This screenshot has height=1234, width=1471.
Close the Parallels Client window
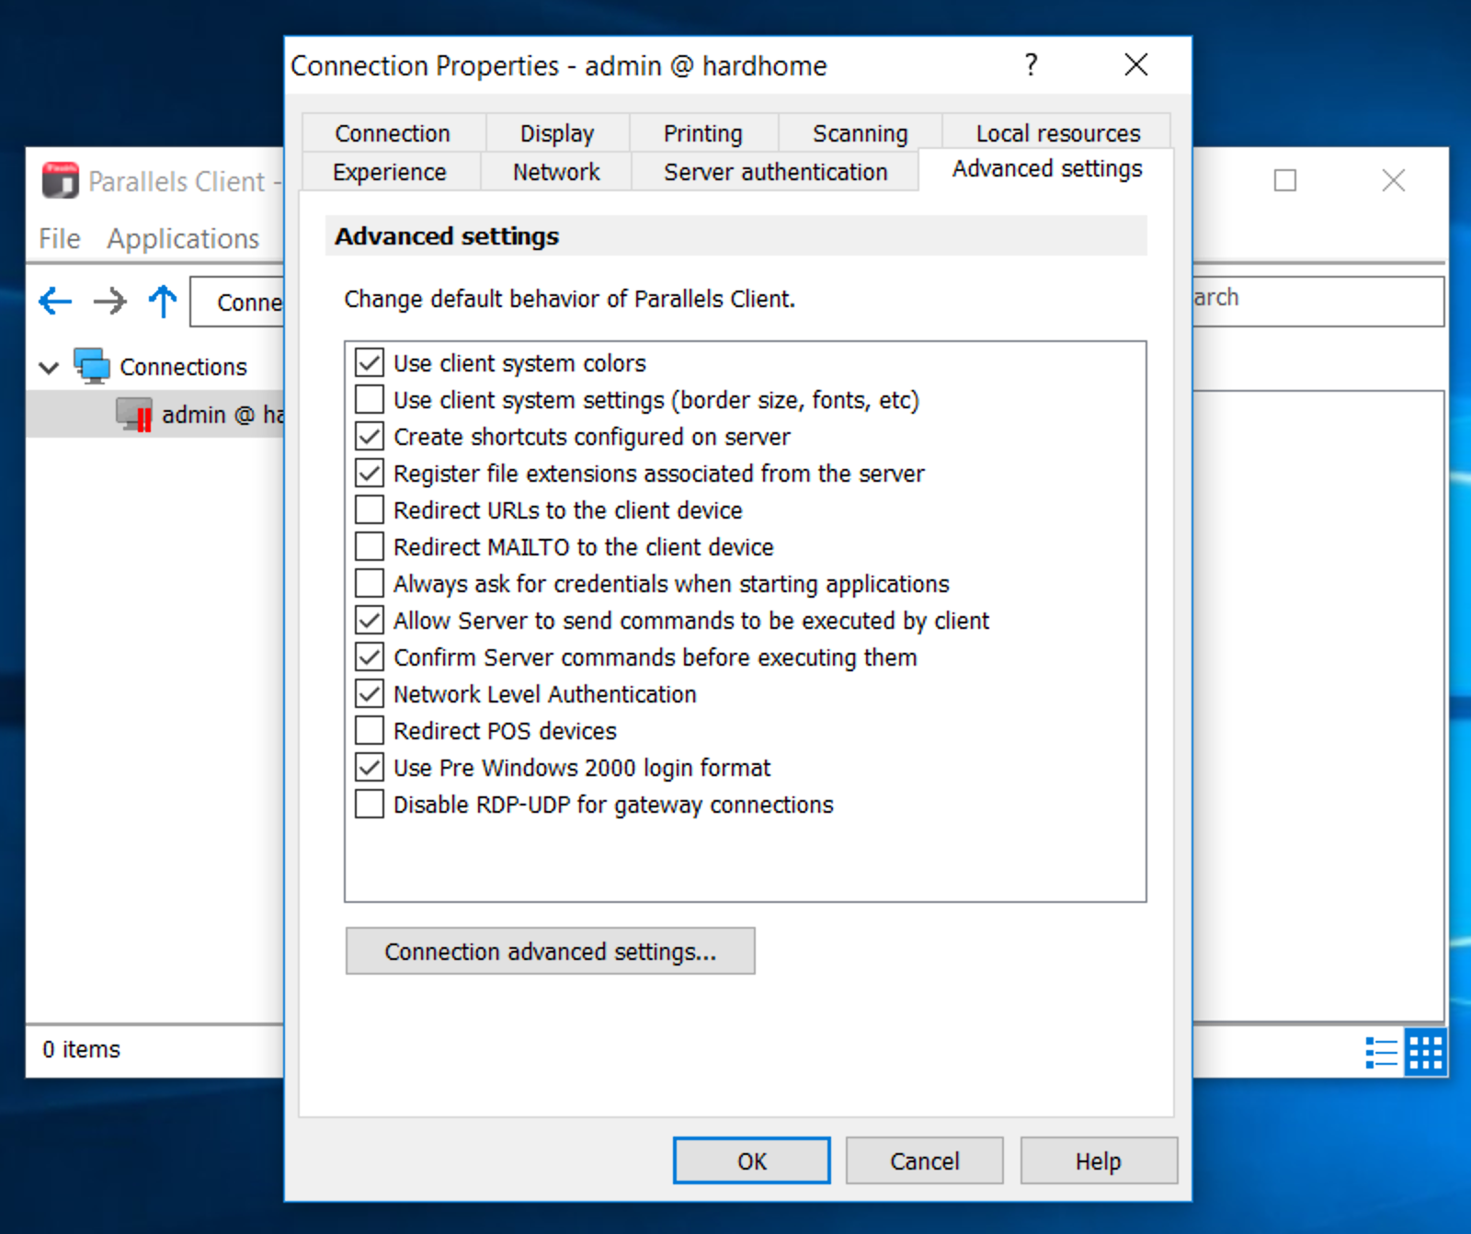(x=1394, y=180)
